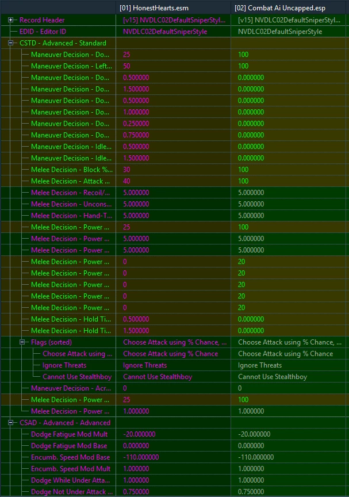Click the Ignore Threats flag label
The image size is (349, 497).
(x=64, y=365)
